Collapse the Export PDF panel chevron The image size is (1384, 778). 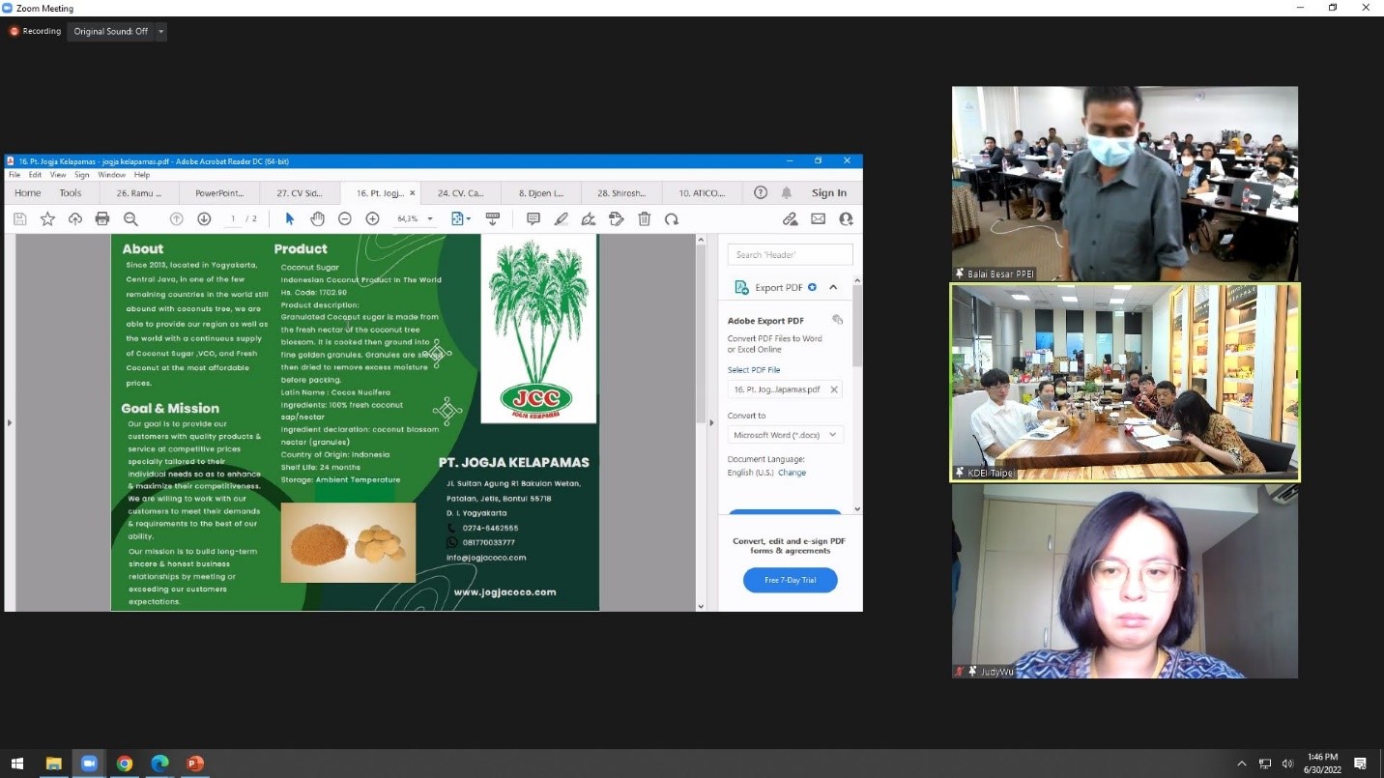coord(833,287)
